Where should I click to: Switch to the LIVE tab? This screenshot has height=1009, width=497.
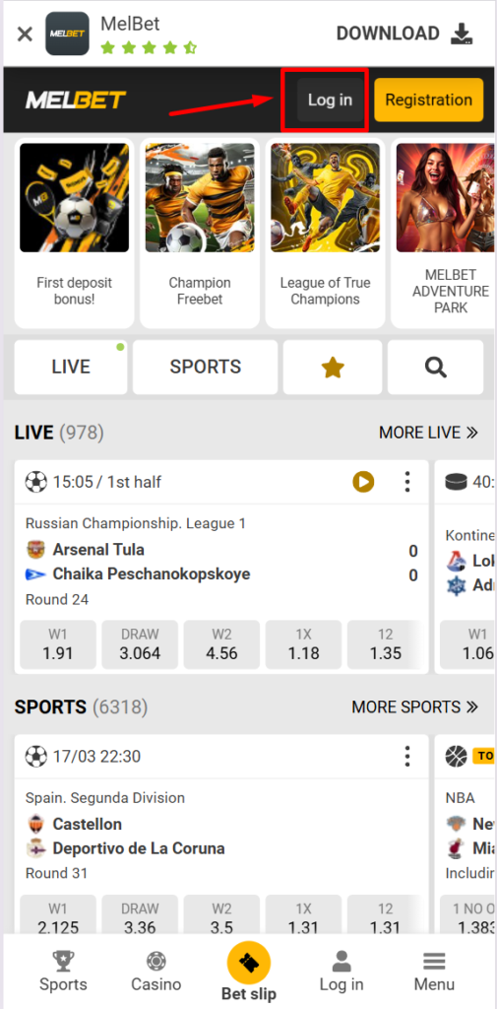(71, 367)
